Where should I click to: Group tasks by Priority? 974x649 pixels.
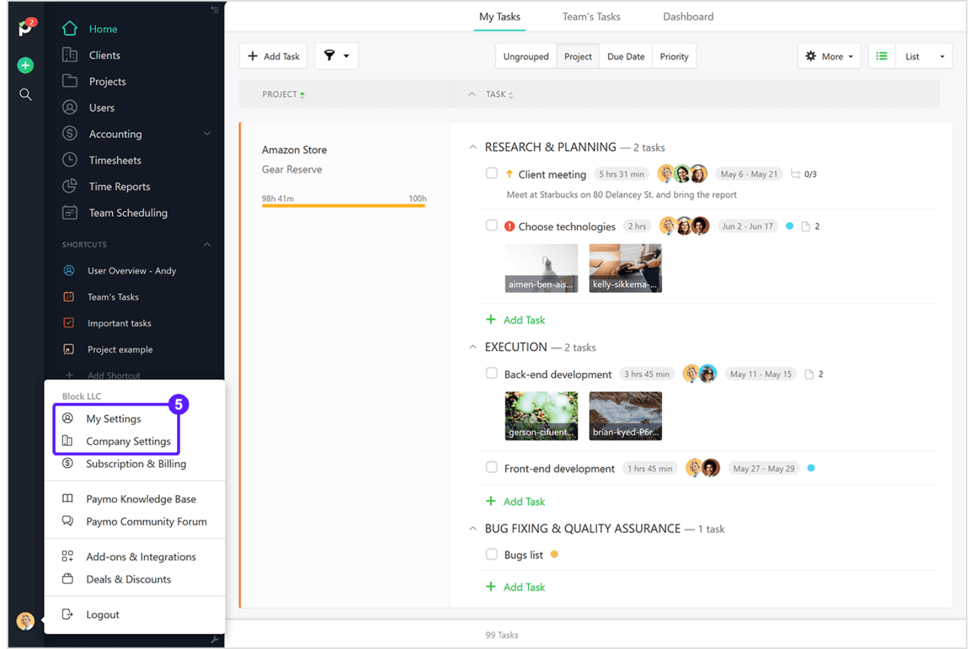674,57
